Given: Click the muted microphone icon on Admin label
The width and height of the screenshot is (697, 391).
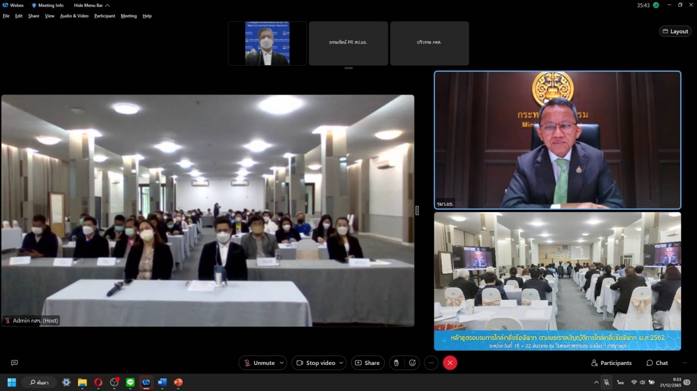Looking at the screenshot, I should 7,321.
